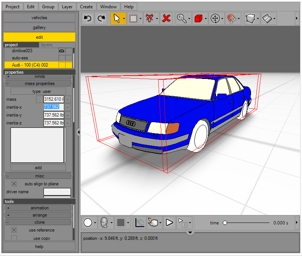Expand the bottom toolbar overflow arrow
Image resolution: width=302 pixels, height=256 pixels.
pos(297,223)
